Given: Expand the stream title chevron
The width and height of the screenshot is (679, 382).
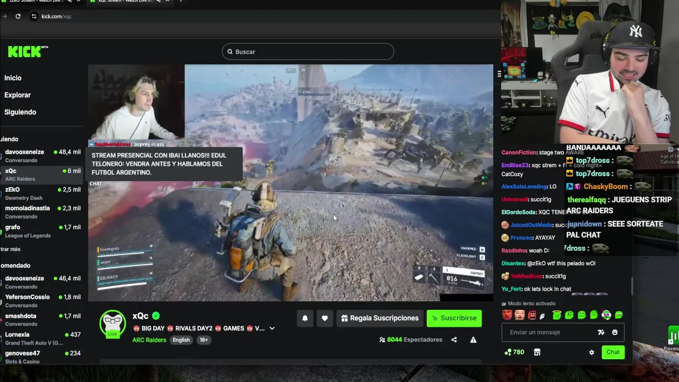Looking at the screenshot, I should [272, 328].
